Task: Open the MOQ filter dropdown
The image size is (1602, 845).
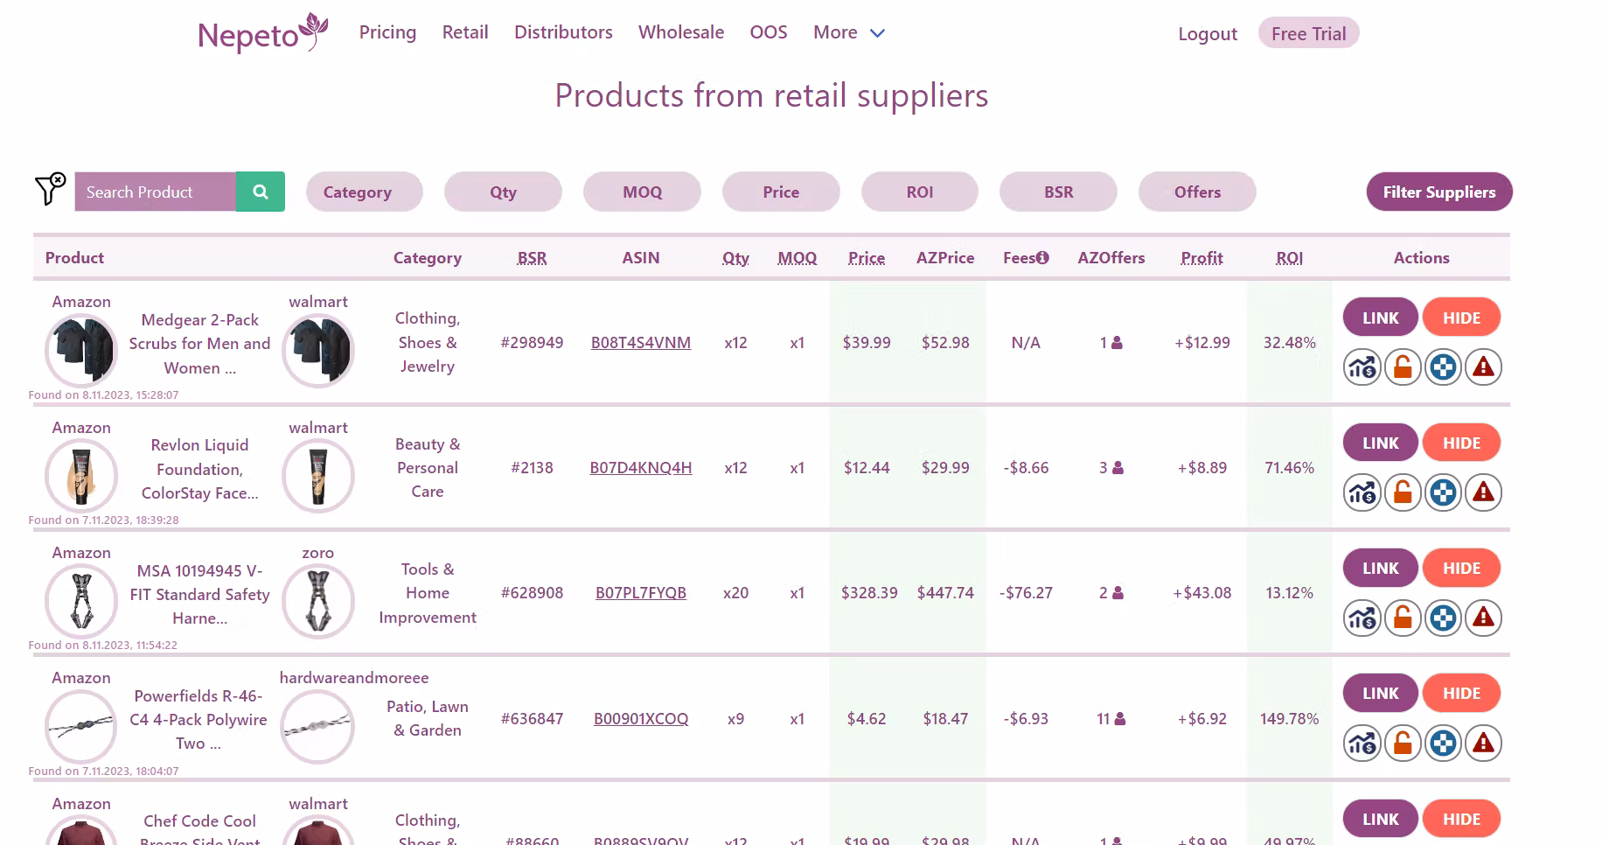Action: point(642,192)
